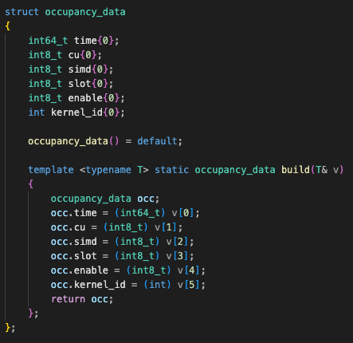Click occ.slot assignment statement
Viewport: 353px width, 343px height.
click(123, 256)
